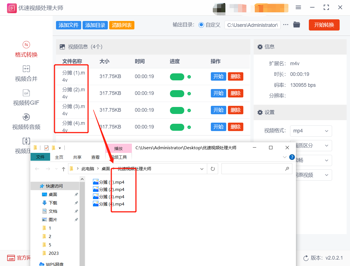
Task: Open the quick access toolbar customize dropdown
Action: pos(60,148)
